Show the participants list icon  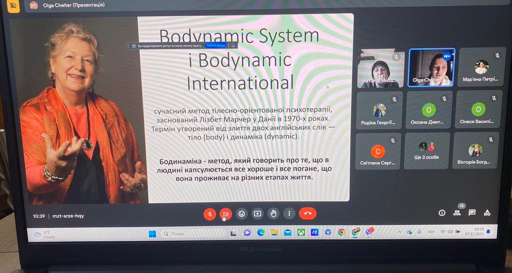457,212
